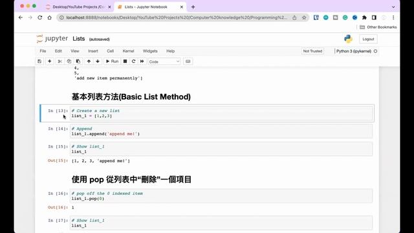Screen dimensions: 414x233
Task: Toggle the browser side panel icon
Action: click(x=374, y=17)
